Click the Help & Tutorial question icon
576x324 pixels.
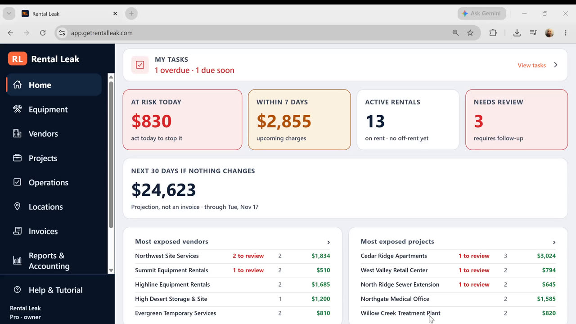[x=17, y=290]
